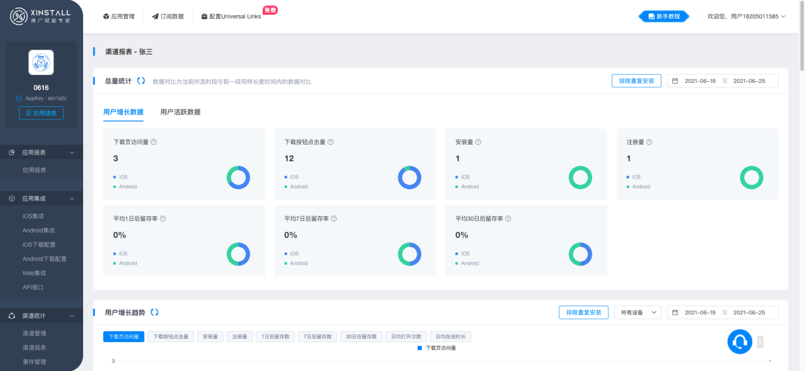805x371 pixels.
Task: Open 订阅数据 in top navigation
Action: [168, 16]
